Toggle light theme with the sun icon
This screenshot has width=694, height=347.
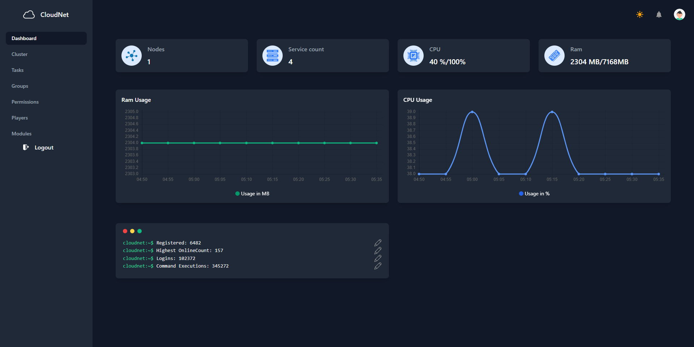coord(639,14)
